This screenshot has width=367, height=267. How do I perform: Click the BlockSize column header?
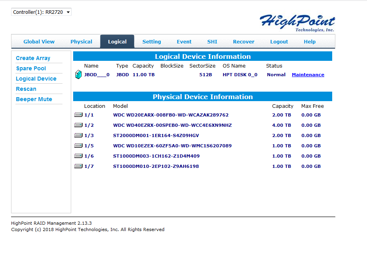(172, 66)
